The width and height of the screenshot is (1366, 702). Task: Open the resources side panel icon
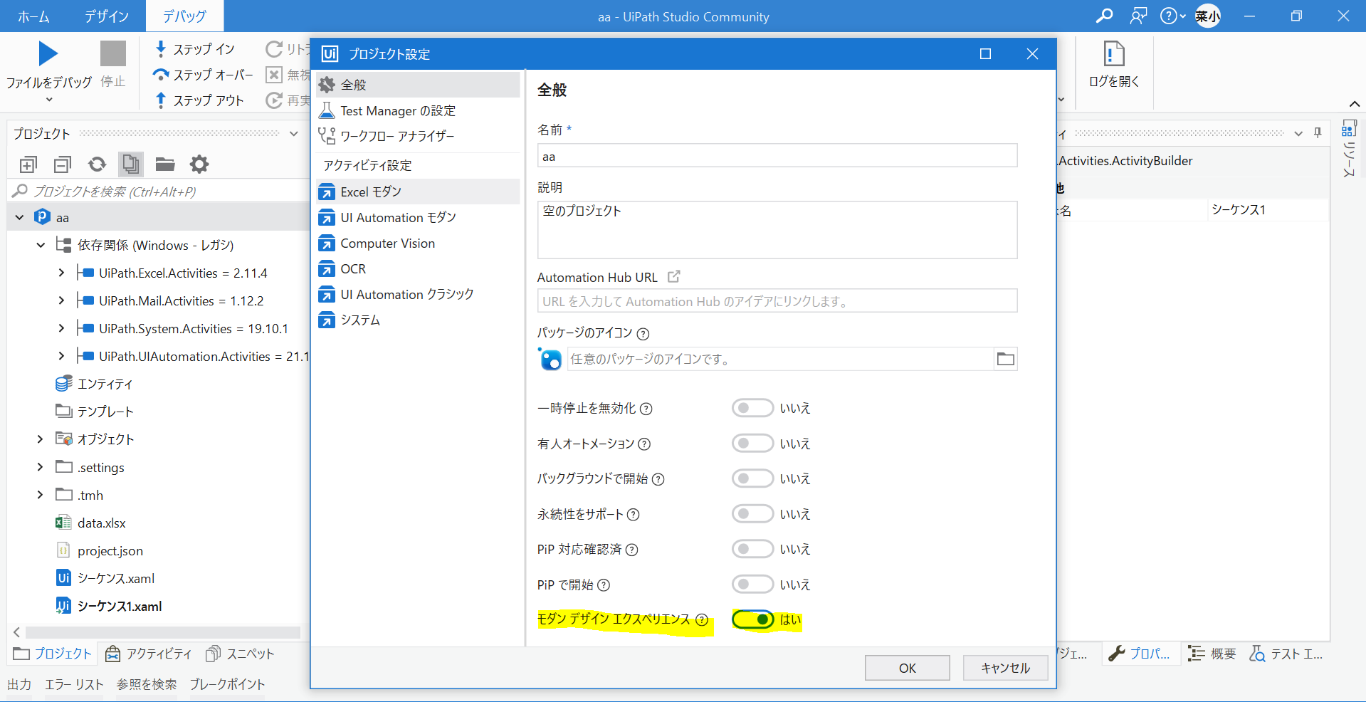[1348, 129]
